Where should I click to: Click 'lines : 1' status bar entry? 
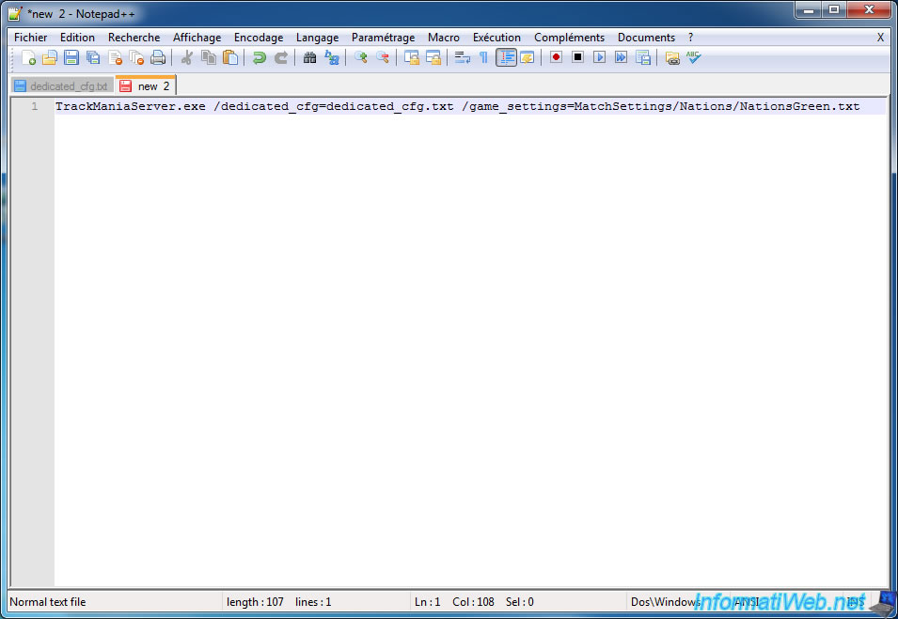click(x=313, y=602)
